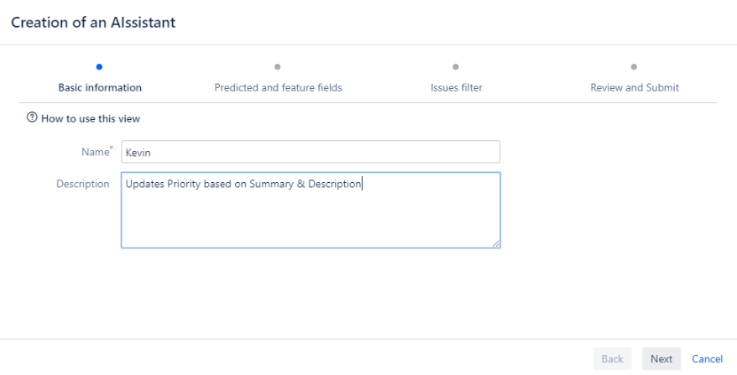The height and width of the screenshot is (375, 737).
Task: Click the Predicted and feature fields step dot
Action: click(278, 66)
